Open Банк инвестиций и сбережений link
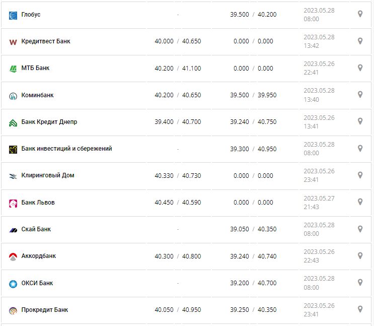 point(66,149)
